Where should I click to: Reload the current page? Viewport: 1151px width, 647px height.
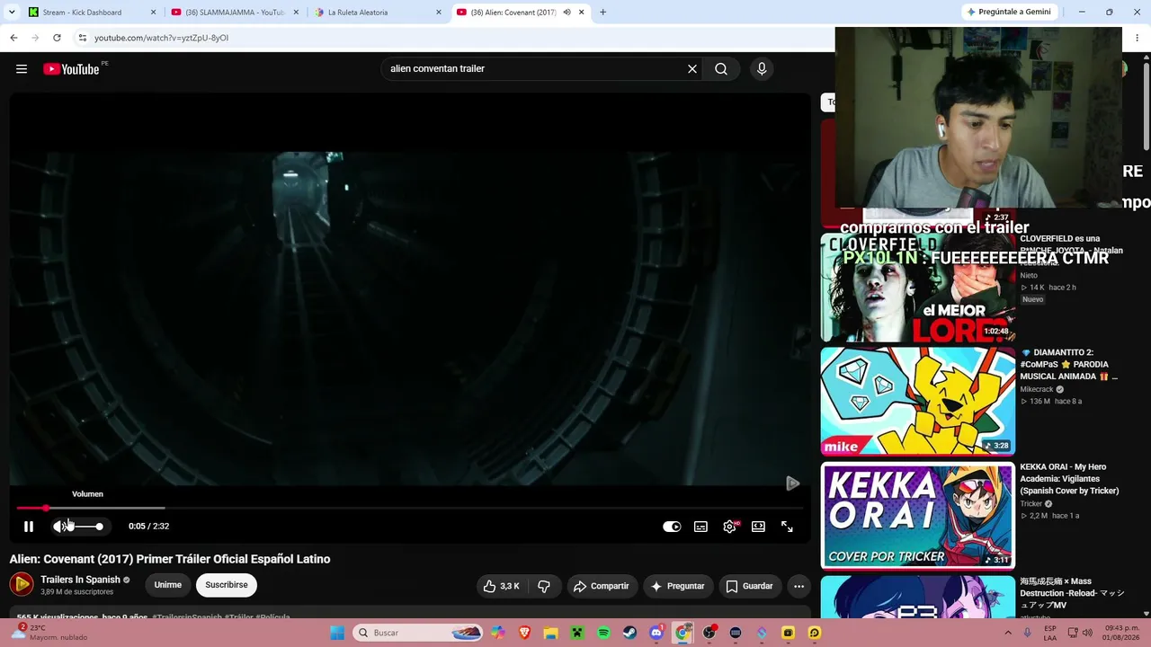coord(57,38)
